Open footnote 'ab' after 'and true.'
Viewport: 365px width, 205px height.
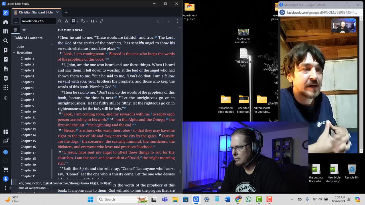(156, 37)
